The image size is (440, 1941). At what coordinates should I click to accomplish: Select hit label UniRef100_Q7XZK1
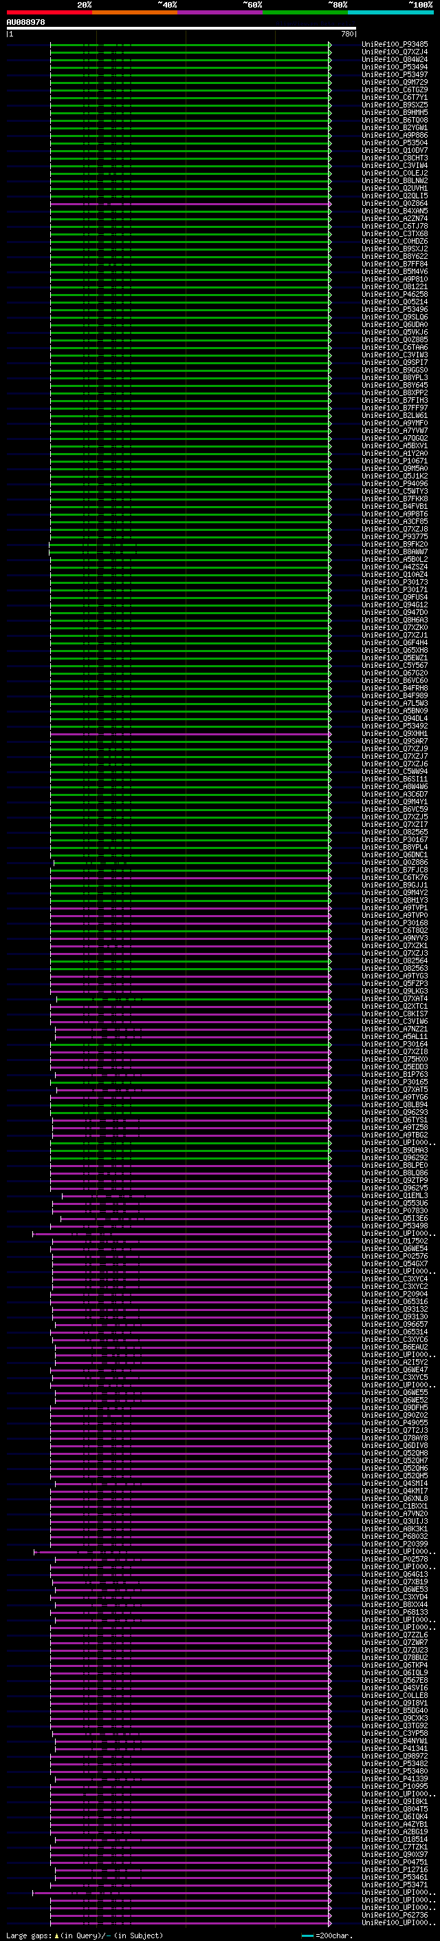395,945
